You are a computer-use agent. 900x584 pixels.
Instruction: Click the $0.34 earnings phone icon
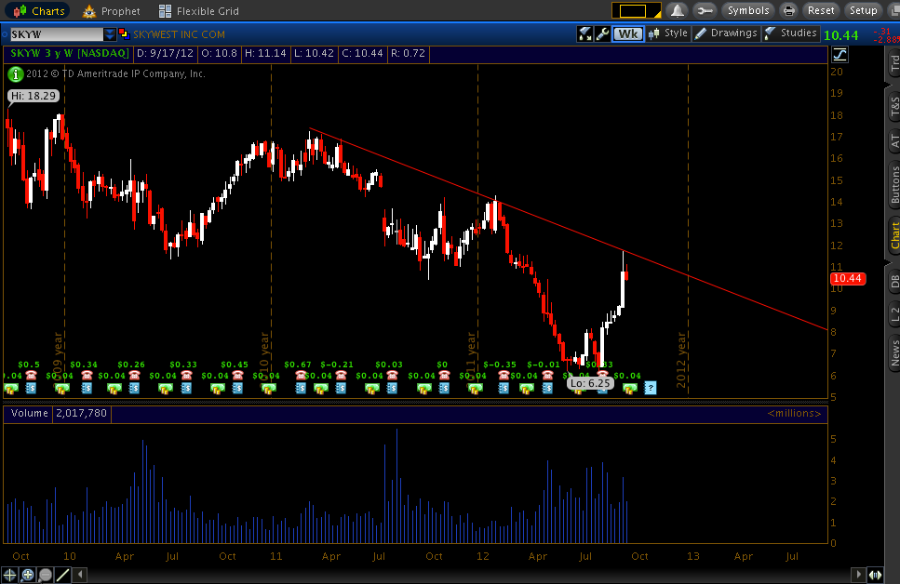[87, 375]
